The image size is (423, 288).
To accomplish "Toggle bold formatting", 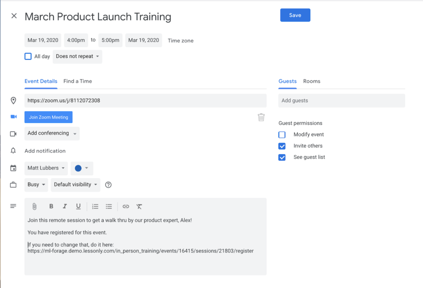I will [51, 207].
